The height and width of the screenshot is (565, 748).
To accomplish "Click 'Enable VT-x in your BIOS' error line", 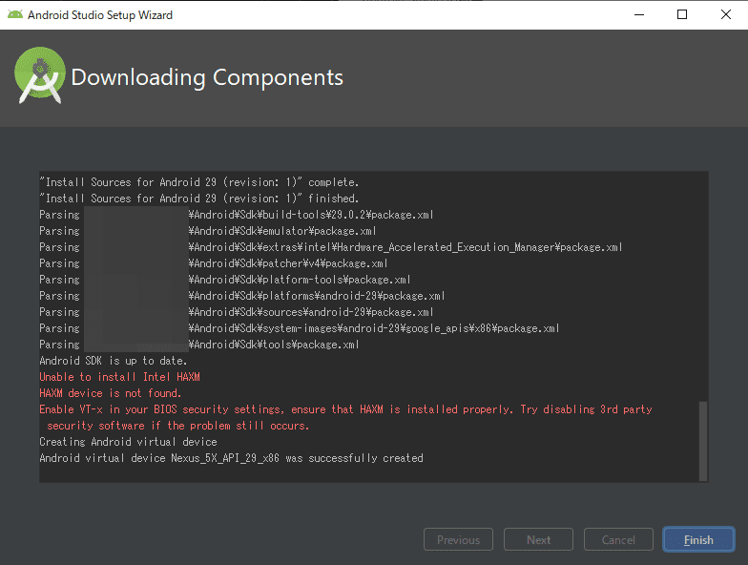I will click(345, 409).
